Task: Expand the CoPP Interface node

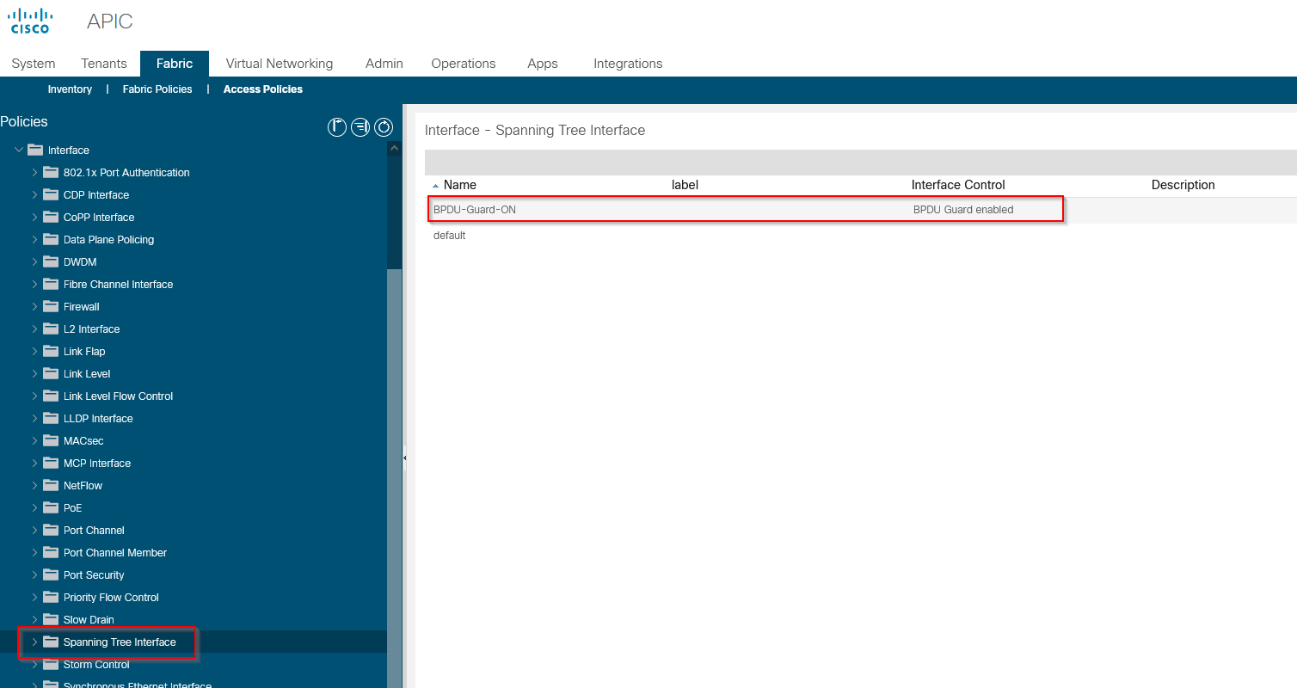Action: click(x=34, y=217)
